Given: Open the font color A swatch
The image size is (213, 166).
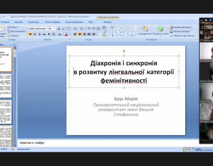Looking at the screenshot, I should [x=67, y=34].
